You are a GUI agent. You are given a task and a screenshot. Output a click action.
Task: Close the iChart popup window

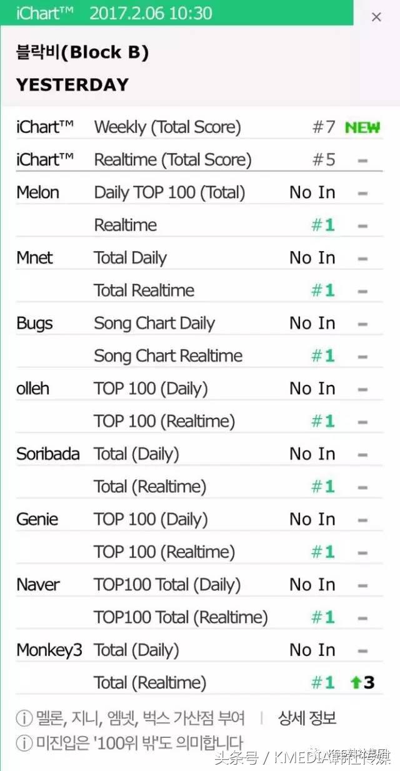pyautogui.click(x=376, y=17)
